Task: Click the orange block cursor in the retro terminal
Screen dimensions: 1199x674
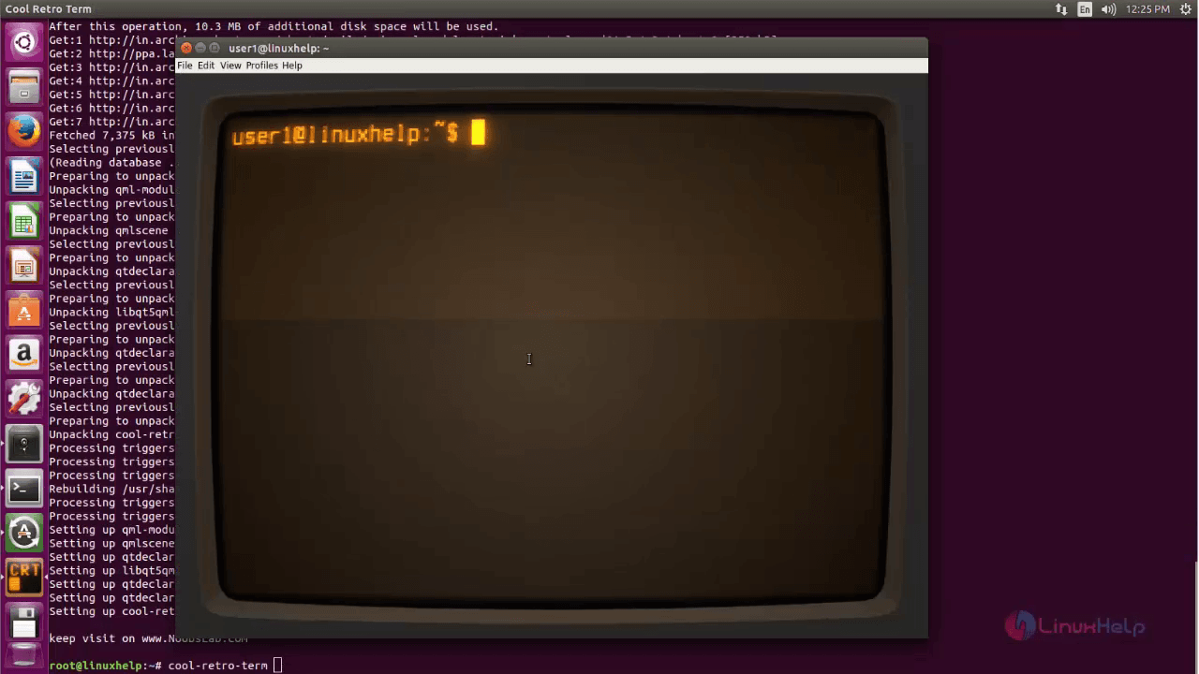Action: [478, 132]
